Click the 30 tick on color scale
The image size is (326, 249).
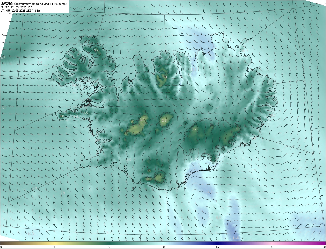271,247
